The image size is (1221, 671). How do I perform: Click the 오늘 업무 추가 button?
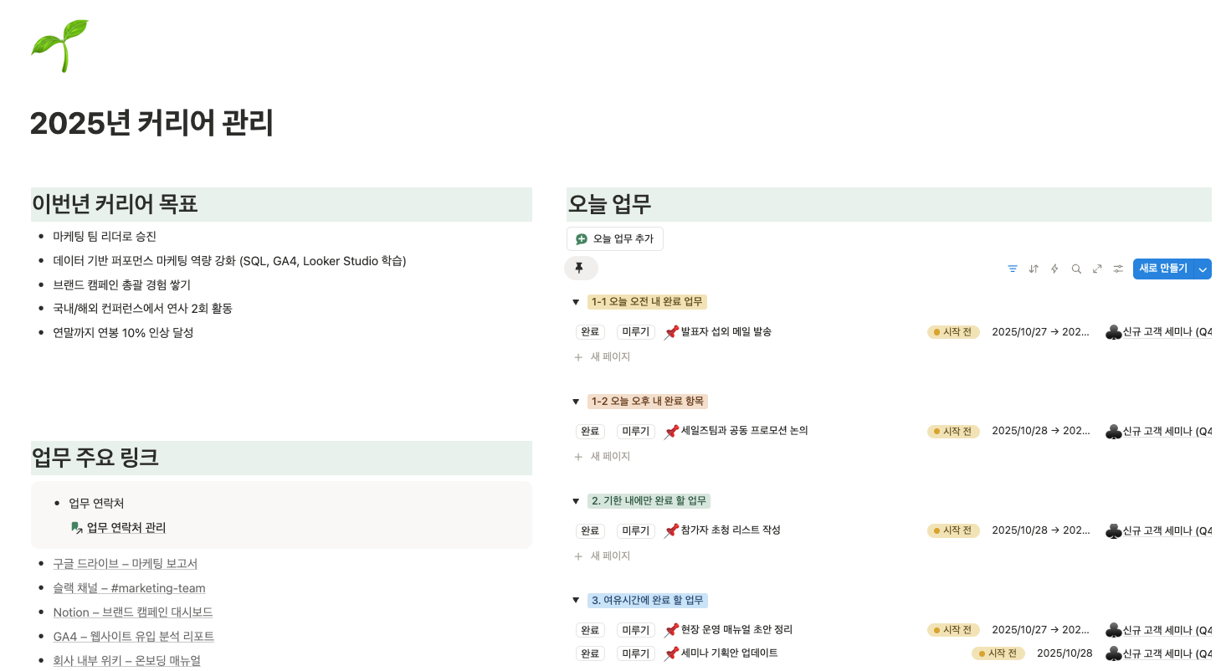coord(615,239)
